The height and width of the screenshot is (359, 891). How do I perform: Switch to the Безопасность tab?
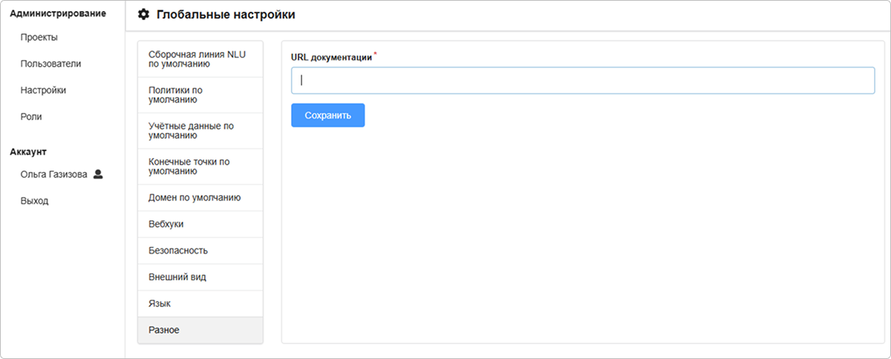pyautogui.click(x=200, y=251)
